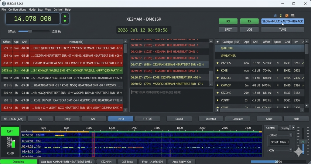Select the @WEATHER row in callsign list
This screenshot has height=164, width=311.
[260, 56]
